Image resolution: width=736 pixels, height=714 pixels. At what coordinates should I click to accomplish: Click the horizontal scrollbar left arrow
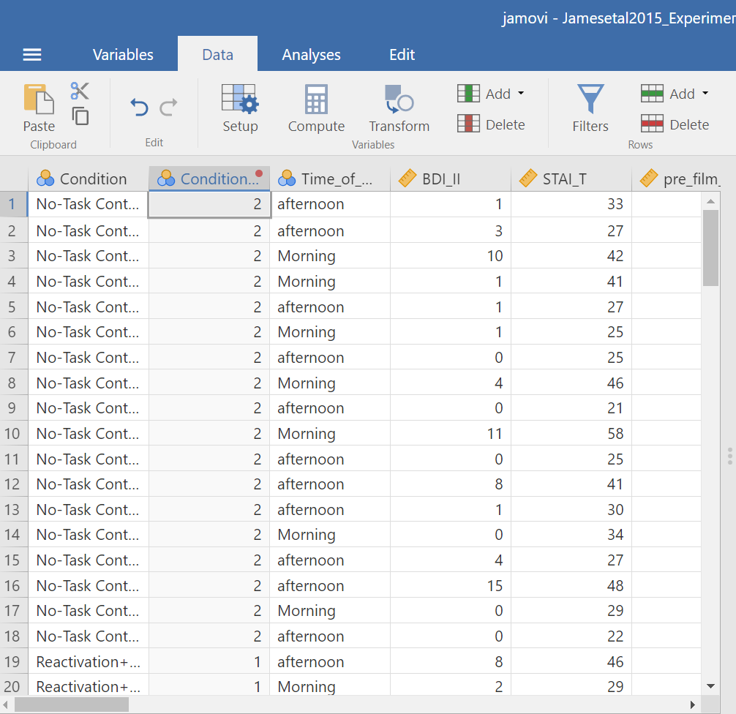coord(6,704)
